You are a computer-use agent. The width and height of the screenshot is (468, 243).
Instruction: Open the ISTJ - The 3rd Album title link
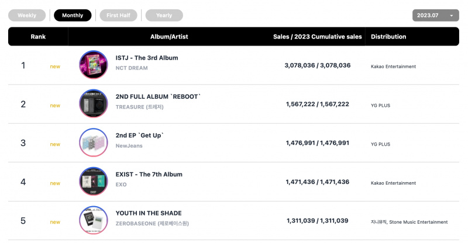[x=147, y=58]
